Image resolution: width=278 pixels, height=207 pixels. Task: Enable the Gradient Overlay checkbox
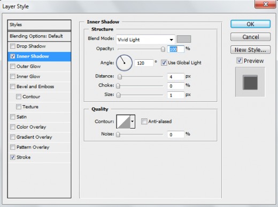point(13,137)
